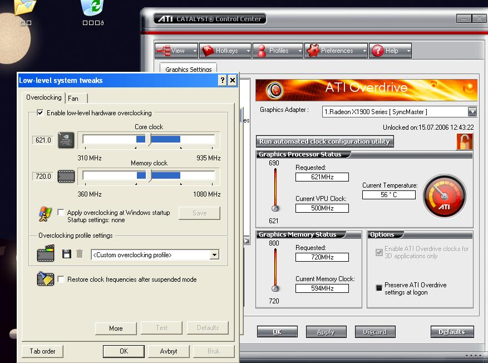Click the memory clock 720.0 value field
The height and width of the screenshot is (363, 488).
43,176
